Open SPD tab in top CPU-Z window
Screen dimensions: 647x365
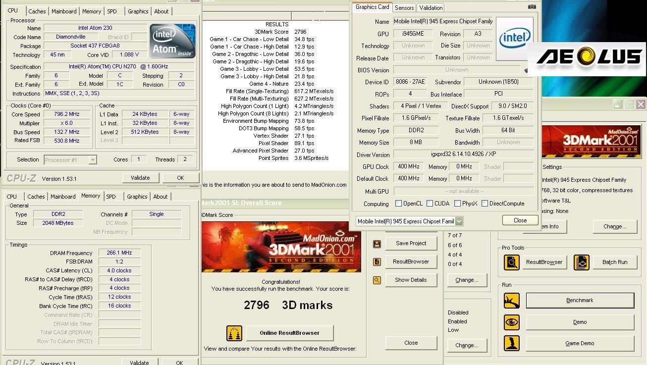click(x=112, y=11)
